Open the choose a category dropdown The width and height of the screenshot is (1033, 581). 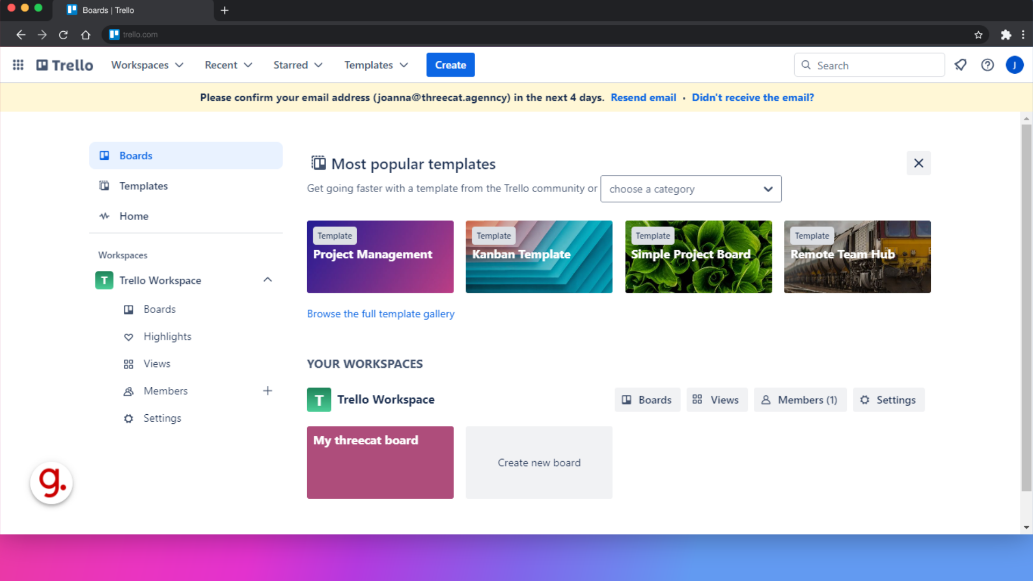(x=690, y=189)
